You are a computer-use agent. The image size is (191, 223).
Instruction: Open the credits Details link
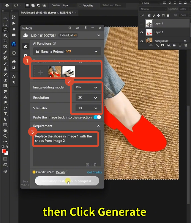(x=60, y=172)
